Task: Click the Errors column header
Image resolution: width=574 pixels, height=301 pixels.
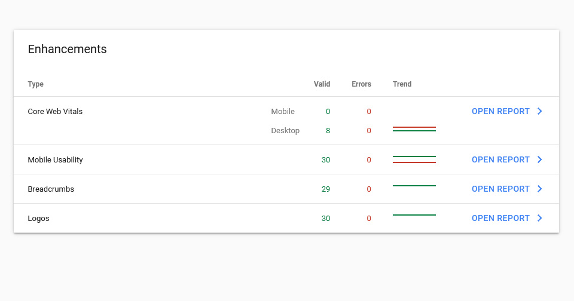Action: point(361,84)
